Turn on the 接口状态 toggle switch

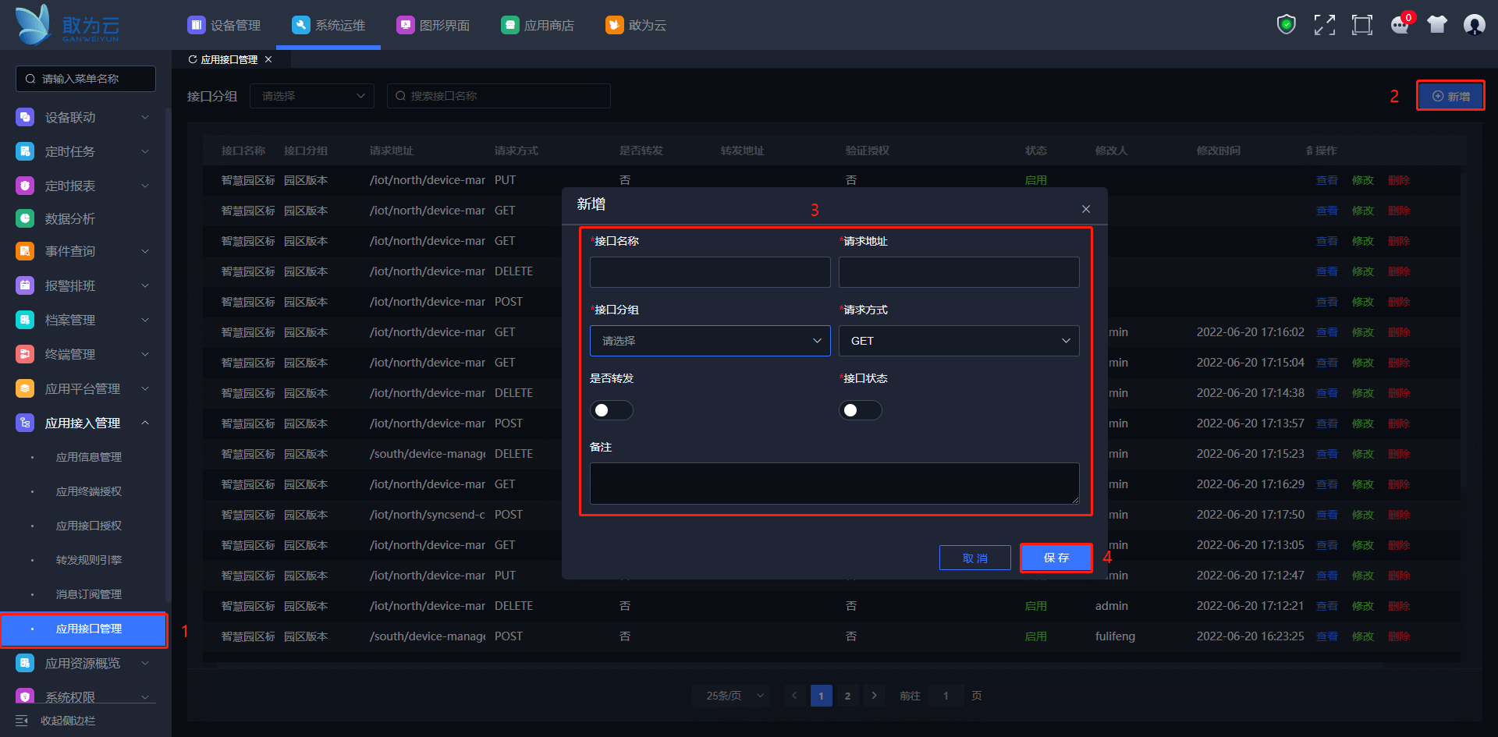point(860,410)
